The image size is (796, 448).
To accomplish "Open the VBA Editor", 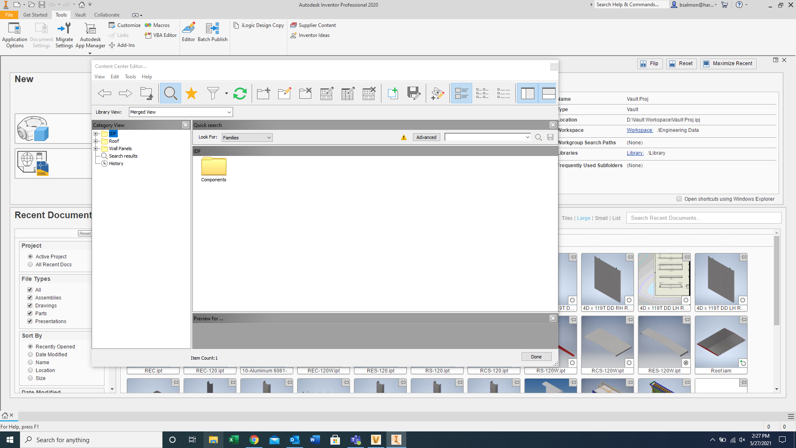I will pyautogui.click(x=161, y=35).
